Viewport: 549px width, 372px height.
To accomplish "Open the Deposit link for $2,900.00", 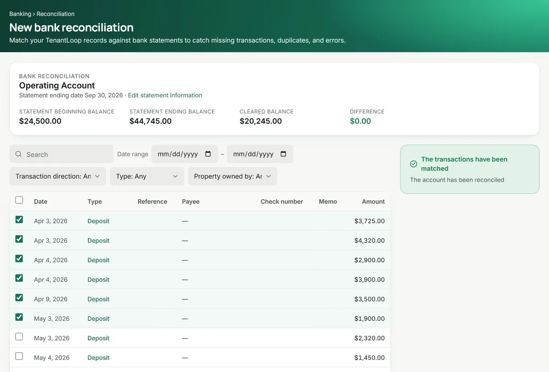I will click(x=98, y=260).
